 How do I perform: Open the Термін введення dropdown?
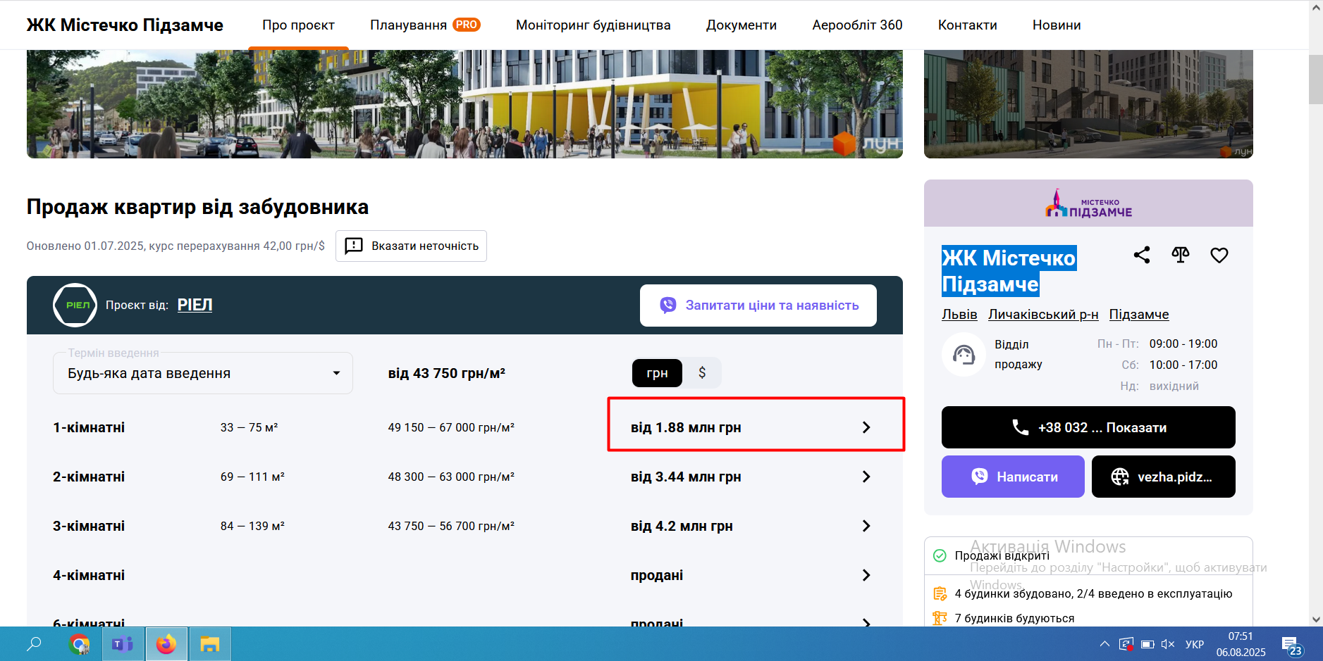[x=203, y=373]
